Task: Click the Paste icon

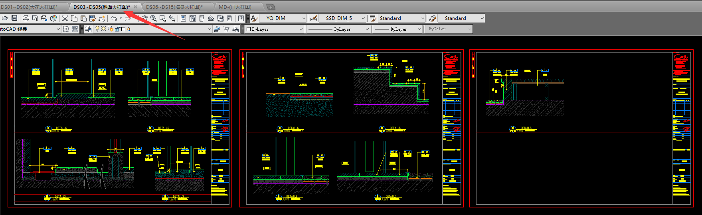Action: (x=83, y=18)
